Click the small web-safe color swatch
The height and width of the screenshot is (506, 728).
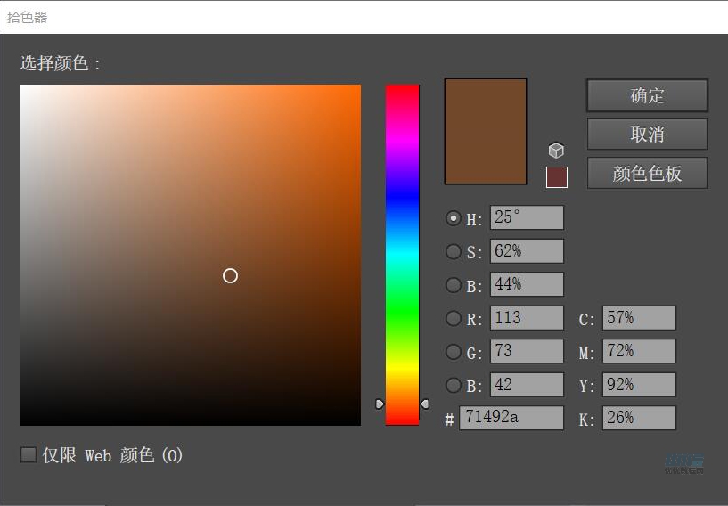tap(556, 177)
